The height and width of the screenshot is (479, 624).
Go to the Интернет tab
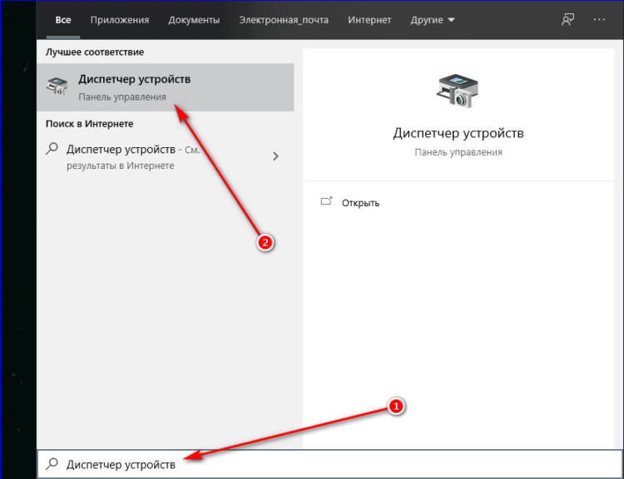369,19
